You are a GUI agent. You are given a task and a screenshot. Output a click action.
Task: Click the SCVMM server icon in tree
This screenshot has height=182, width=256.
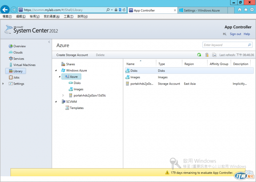63,102
